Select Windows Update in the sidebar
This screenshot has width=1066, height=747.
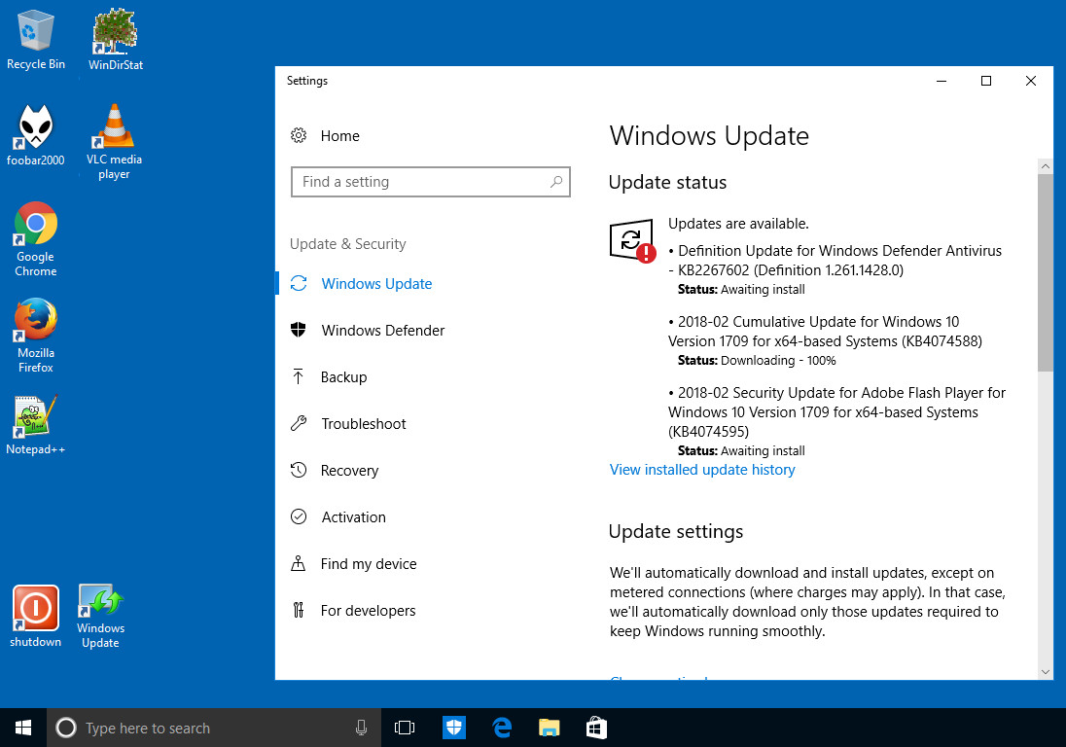point(376,283)
